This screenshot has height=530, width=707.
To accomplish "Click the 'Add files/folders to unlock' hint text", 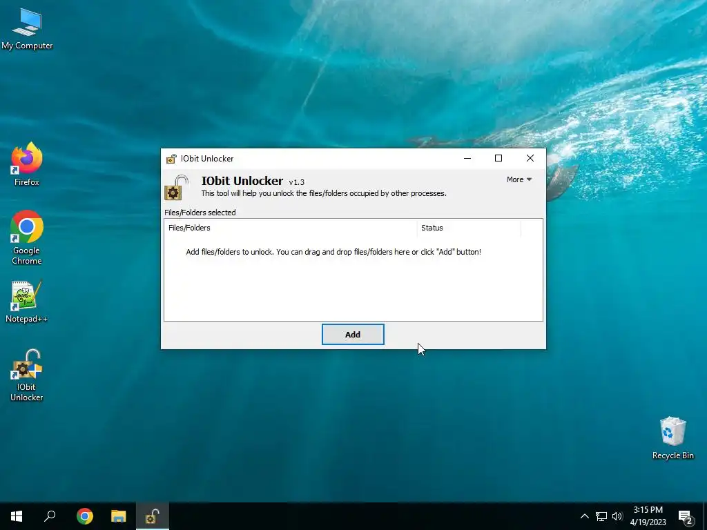I will click(x=333, y=252).
